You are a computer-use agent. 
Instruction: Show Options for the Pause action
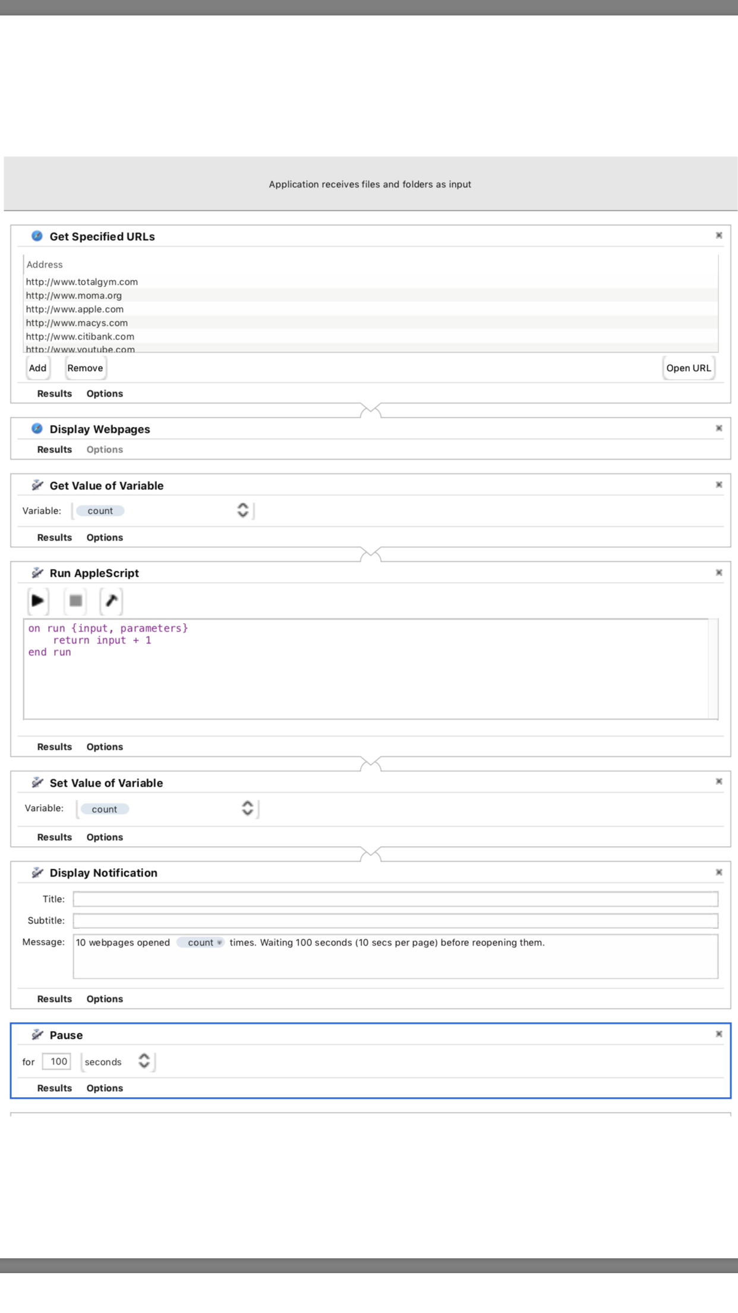105,1088
